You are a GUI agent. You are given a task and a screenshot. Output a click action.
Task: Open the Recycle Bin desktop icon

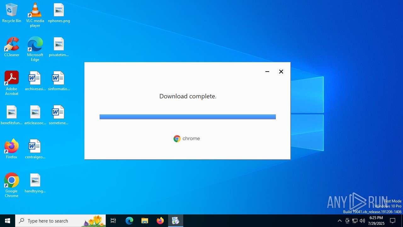click(x=12, y=13)
